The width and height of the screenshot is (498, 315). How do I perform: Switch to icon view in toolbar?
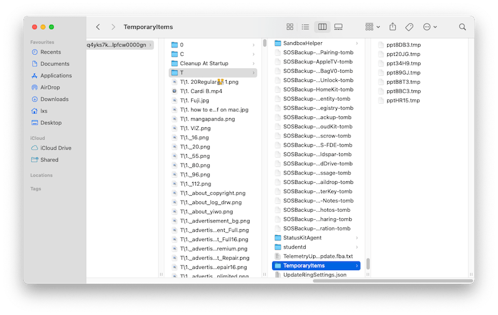pos(289,27)
